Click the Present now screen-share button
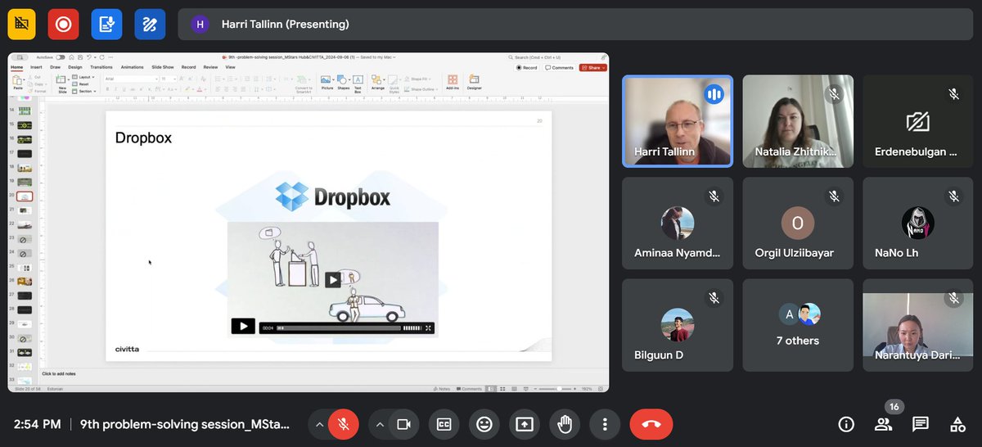982x447 pixels. click(524, 424)
